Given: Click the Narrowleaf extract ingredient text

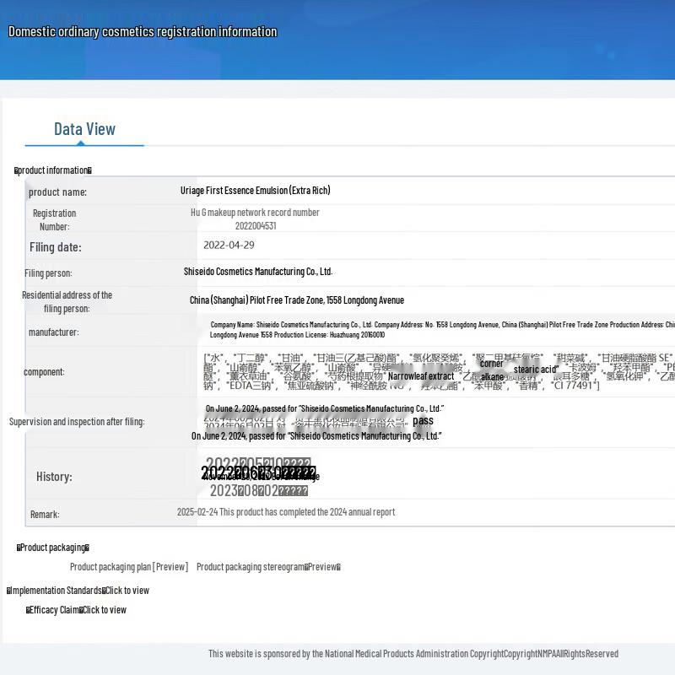Looking at the screenshot, I should (x=421, y=375).
